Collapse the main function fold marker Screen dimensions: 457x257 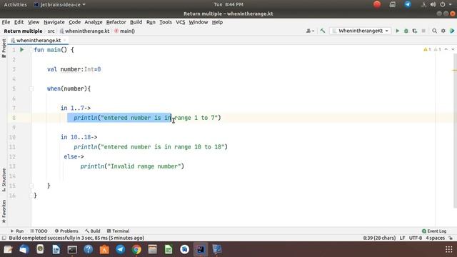[31, 50]
